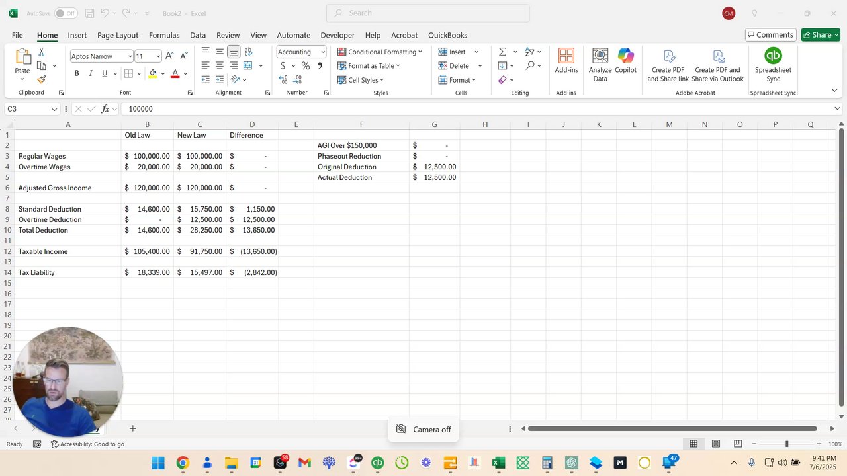Screen dimensions: 847x476
Task: Collapse the ribbon with the chevron
Action: (833, 91)
